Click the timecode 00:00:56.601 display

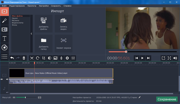tap(118, 58)
